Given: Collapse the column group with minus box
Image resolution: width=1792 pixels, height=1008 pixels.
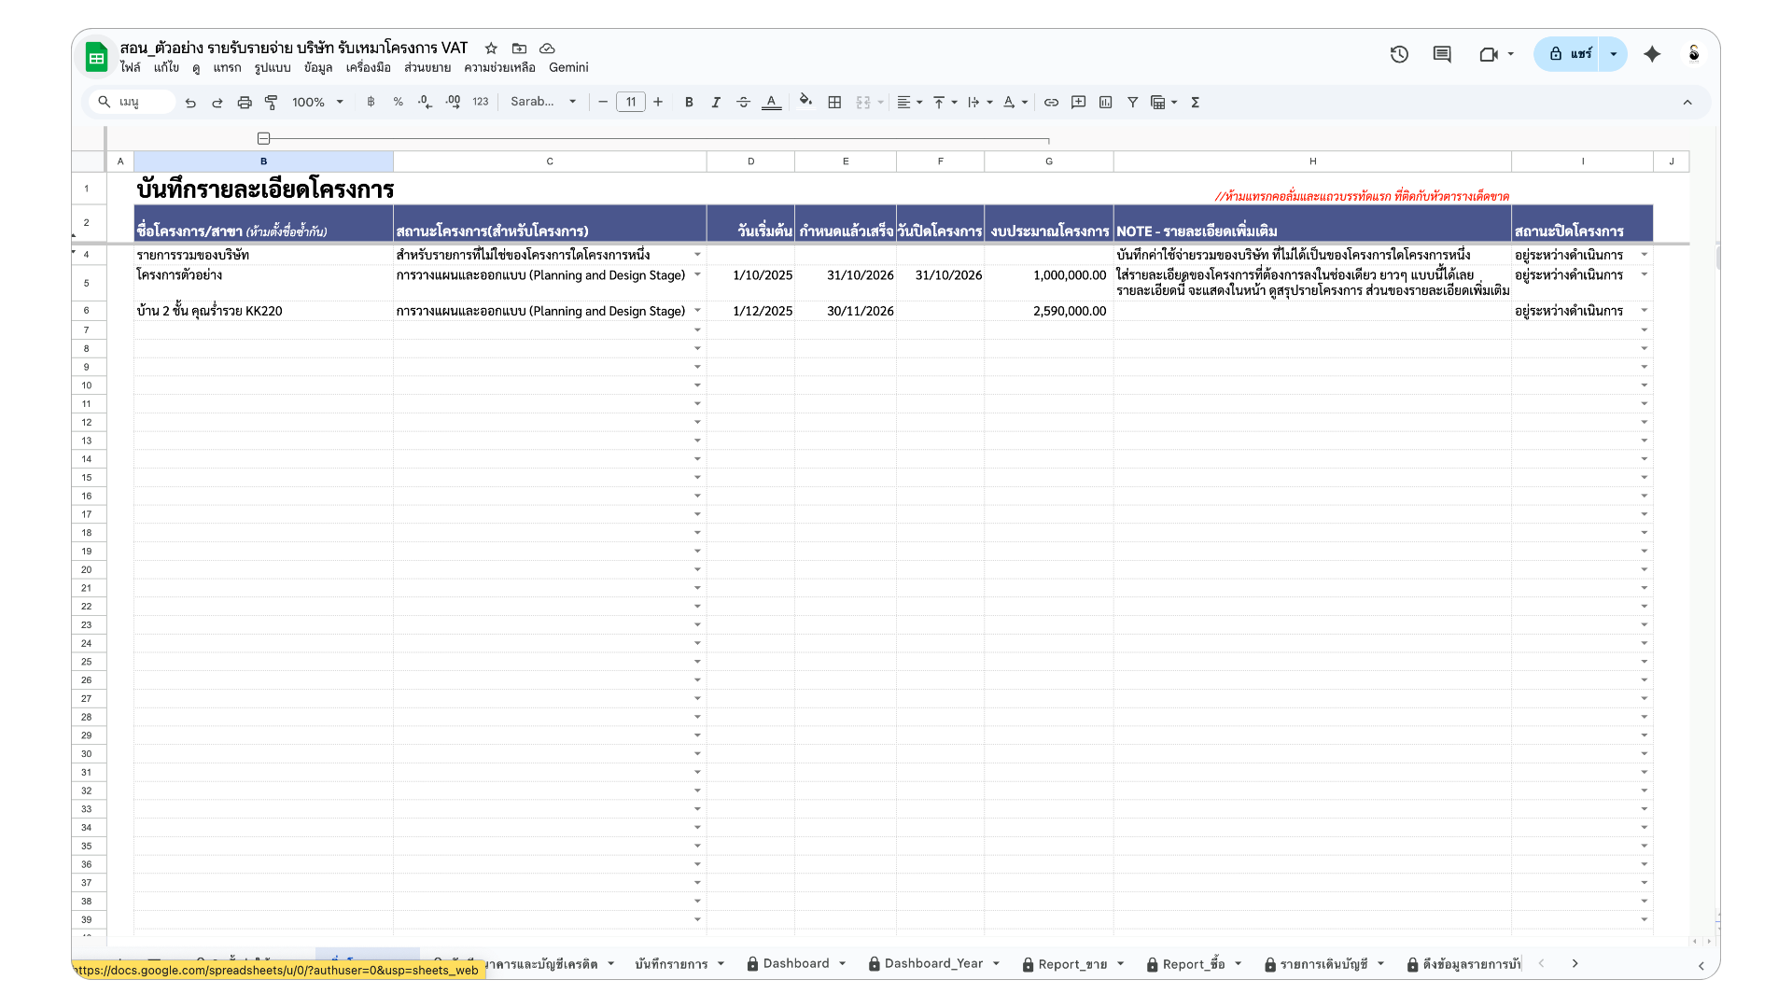Looking at the screenshot, I should pos(264,138).
